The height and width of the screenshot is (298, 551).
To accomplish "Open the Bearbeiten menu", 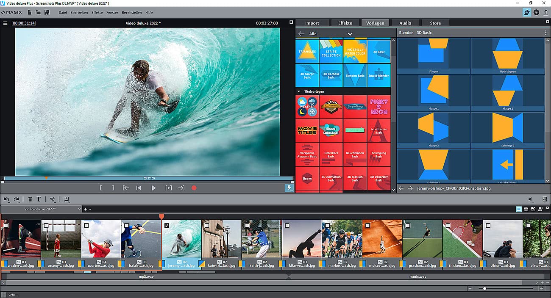I will (x=79, y=13).
